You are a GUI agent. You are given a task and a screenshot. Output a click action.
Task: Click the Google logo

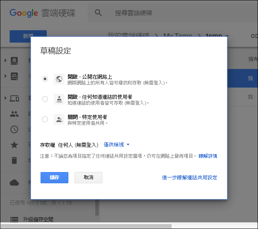pyautogui.click(x=24, y=13)
